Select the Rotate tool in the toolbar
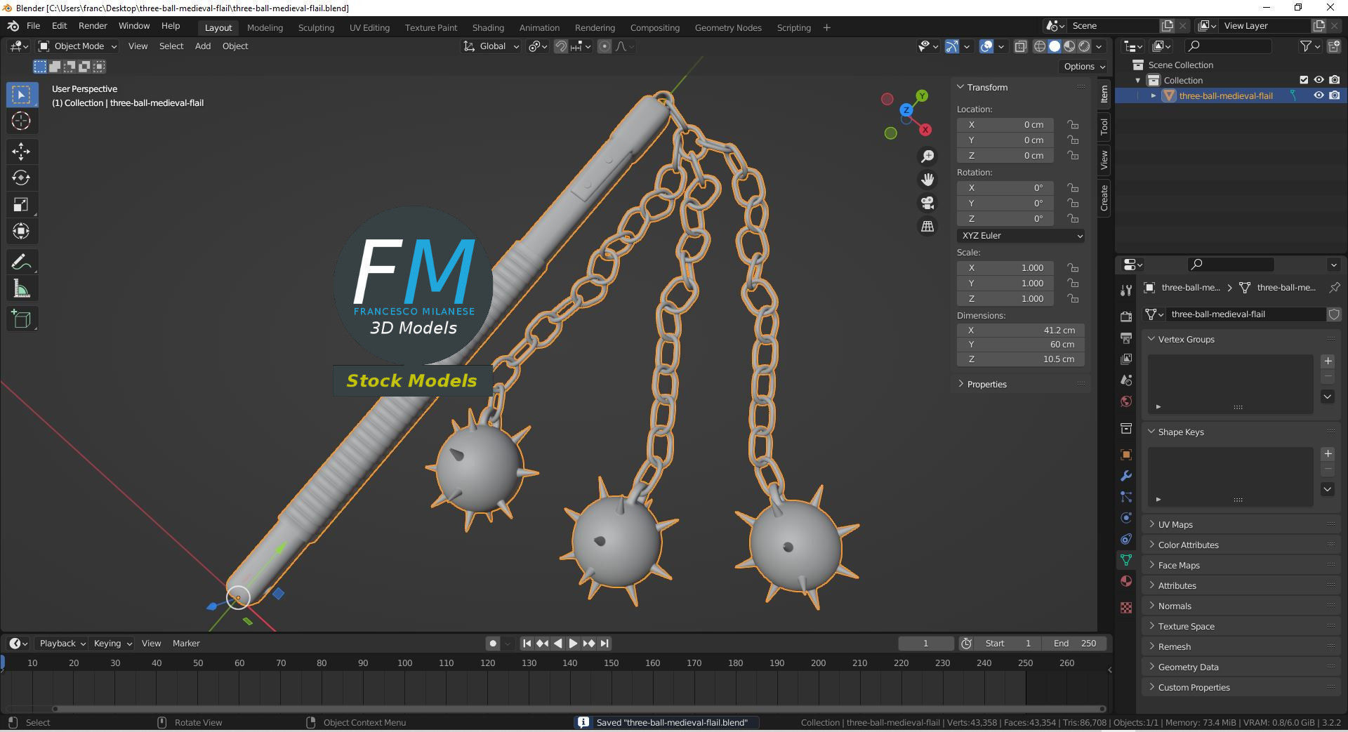Viewport: 1348px width, 732px height. click(22, 178)
